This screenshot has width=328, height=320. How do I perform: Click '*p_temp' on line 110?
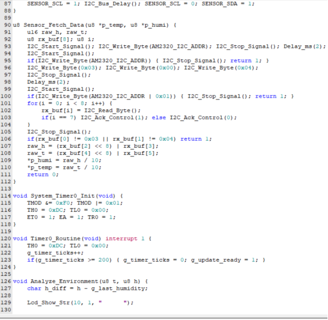pyautogui.click(x=40, y=167)
